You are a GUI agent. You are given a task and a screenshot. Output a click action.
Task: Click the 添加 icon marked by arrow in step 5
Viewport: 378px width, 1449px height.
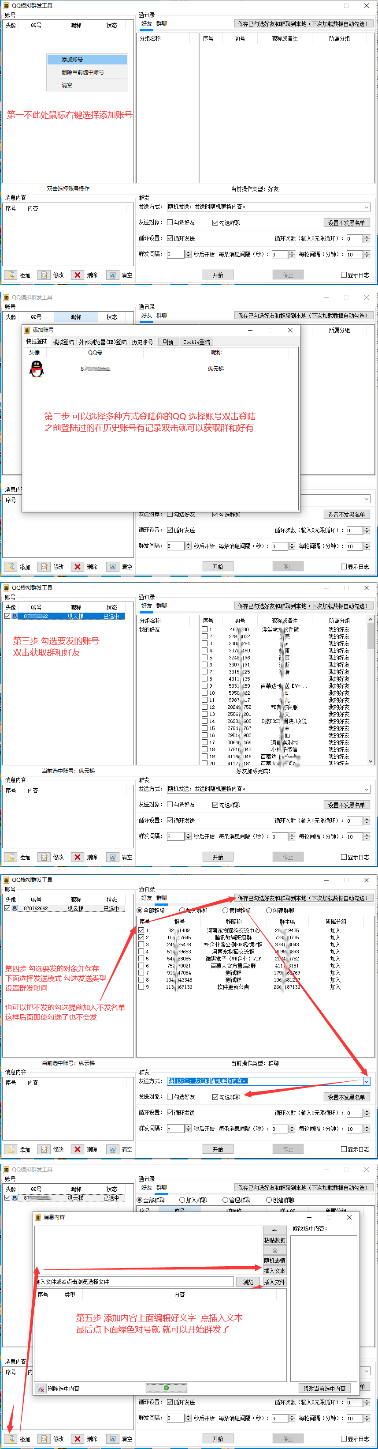coord(11,1439)
